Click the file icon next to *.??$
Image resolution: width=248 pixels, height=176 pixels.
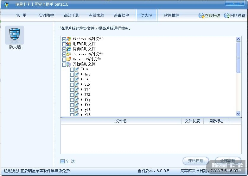tap(77, 94)
